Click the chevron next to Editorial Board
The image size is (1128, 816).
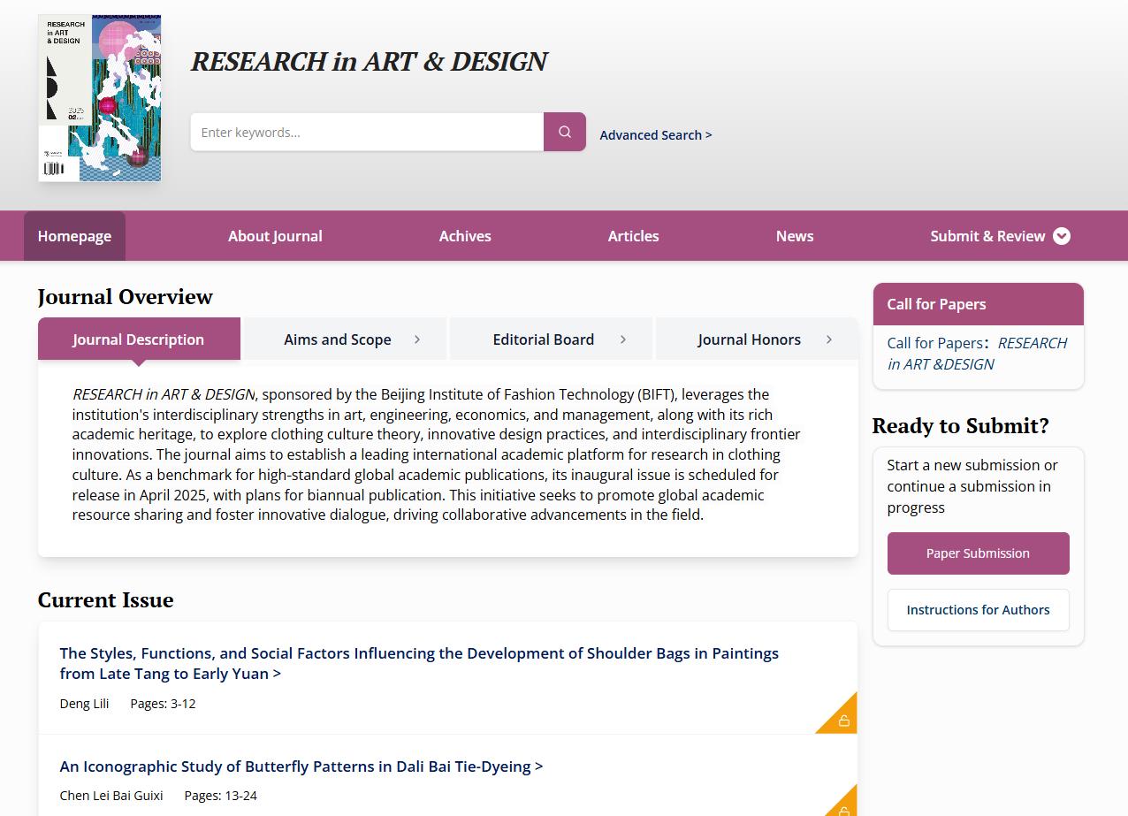[623, 339]
